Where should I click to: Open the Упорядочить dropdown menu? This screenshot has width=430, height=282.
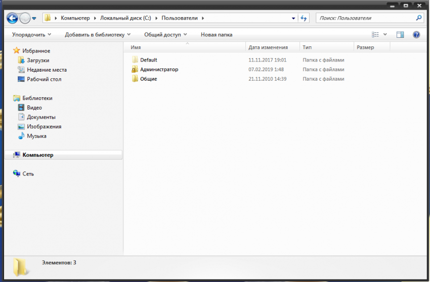tap(31, 35)
